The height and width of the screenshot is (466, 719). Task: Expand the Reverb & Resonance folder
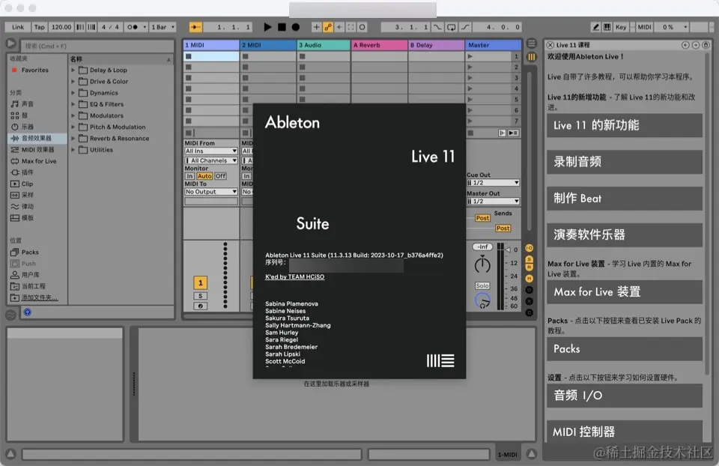pos(73,138)
